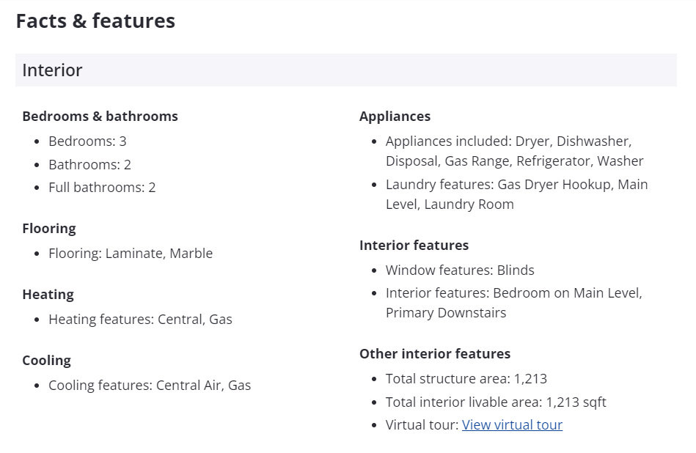The image size is (696, 453).
Task: Click the Bathrooms: 2 list item
Action: 89,165
